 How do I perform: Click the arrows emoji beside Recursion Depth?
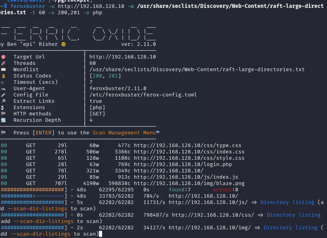tap(3, 120)
